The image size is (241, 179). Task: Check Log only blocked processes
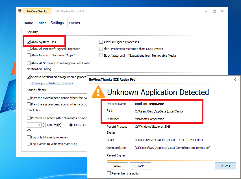pos(29,137)
